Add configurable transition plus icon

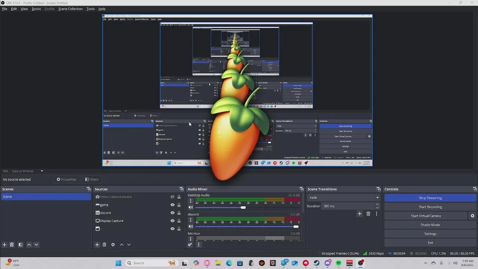tap(360, 214)
